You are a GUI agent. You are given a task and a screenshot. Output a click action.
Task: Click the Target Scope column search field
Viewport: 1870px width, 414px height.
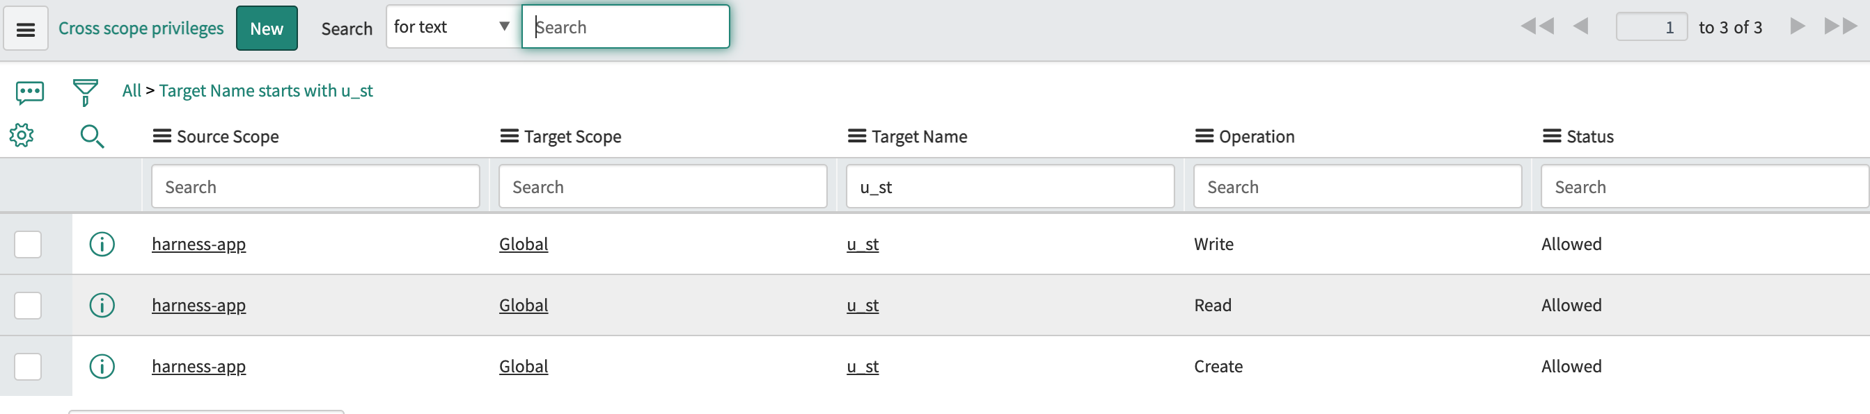pyautogui.click(x=662, y=188)
